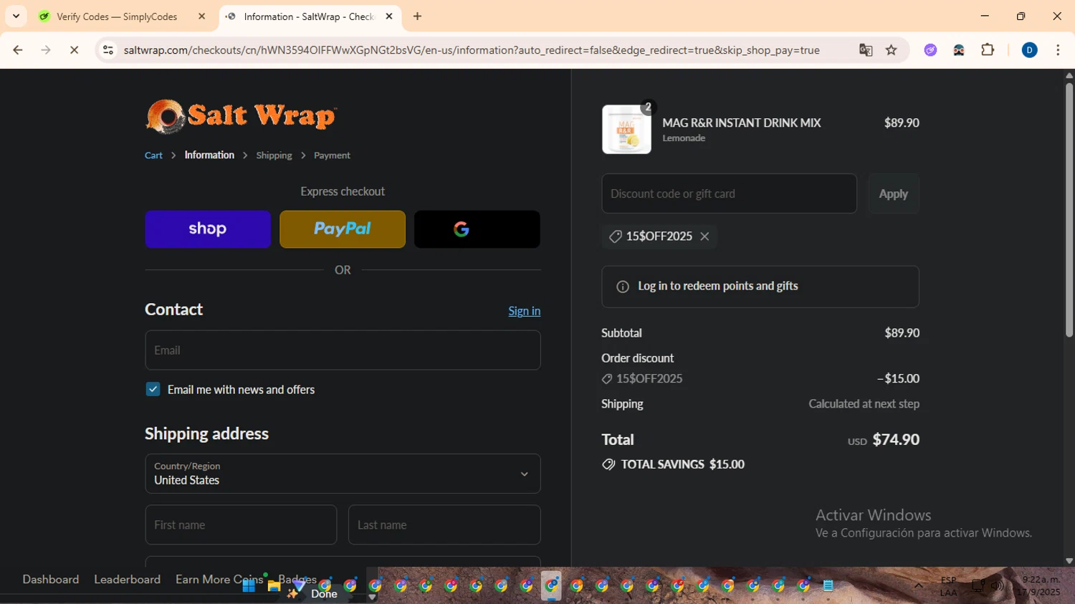Click the Shipping breadcrumb step
Screen dimensions: 1075x604
[274, 155]
